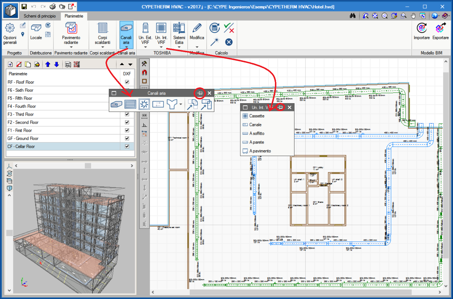Viewport: 453px width, 299px height.
Task: Toggle DXF checkbox for F1 - First Floor
Action: point(127,130)
